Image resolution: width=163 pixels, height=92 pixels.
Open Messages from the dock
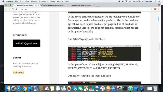[x=75, y=89]
